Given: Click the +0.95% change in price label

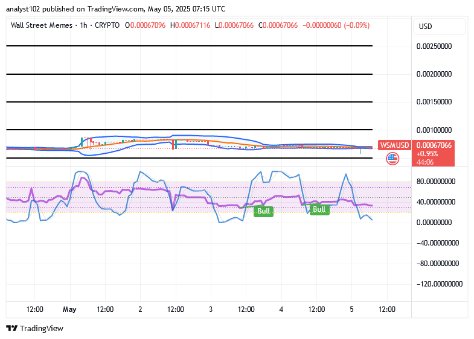Looking at the screenshot, I should coord(427,154).
